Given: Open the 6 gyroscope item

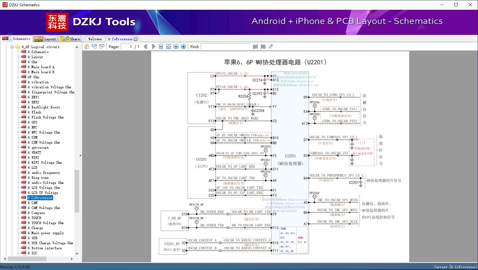Looking at the screenshot, I should (x=38, y=147).
